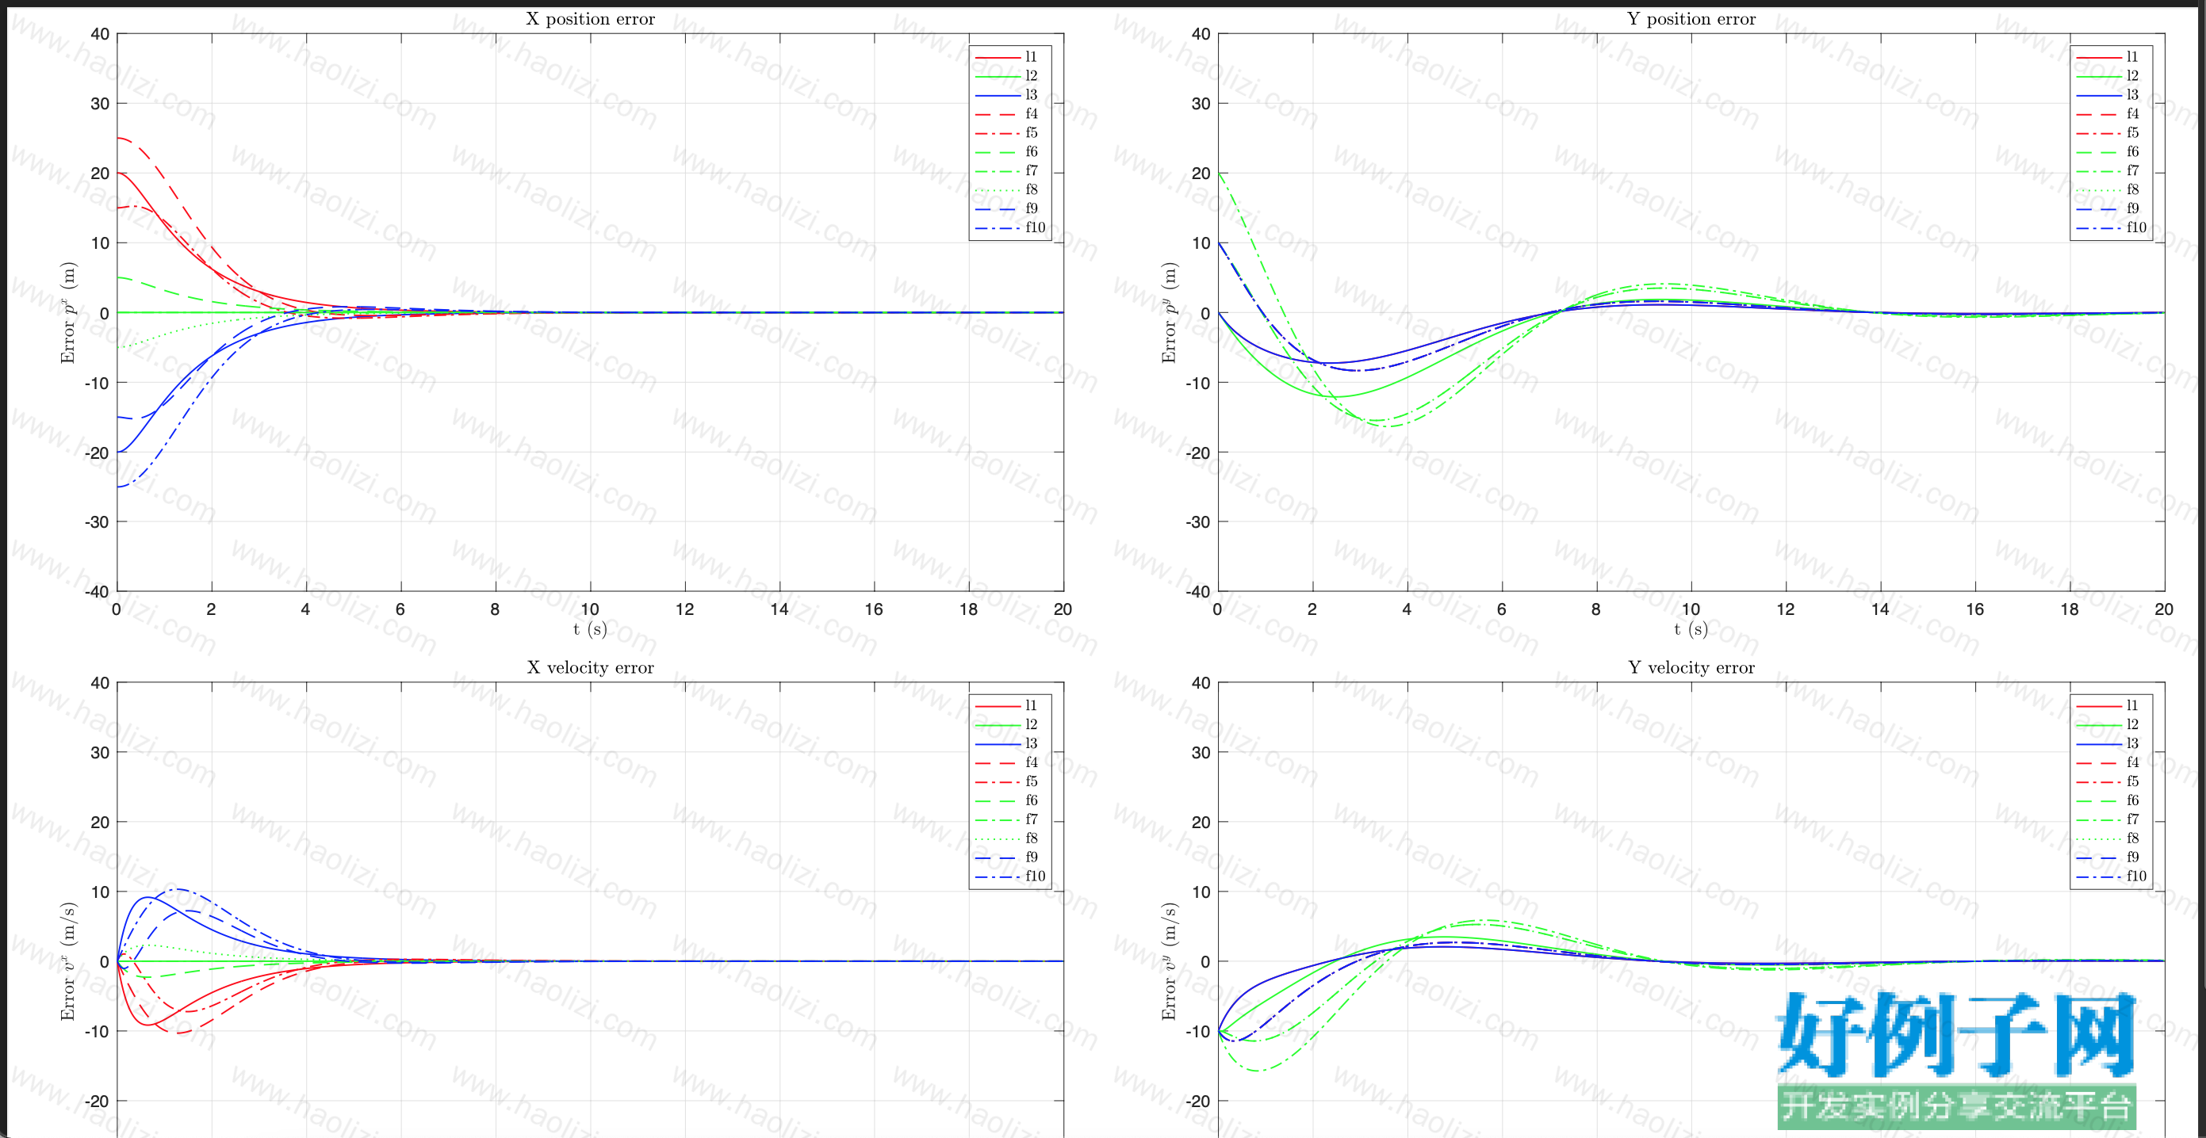Click the red l1 line sample in X position legend
The image size is (2206, 1138).
(998, 57)
